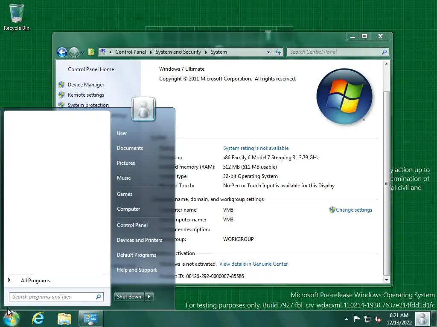This screenshot has width=437, height=327.
Task: Open System protection link
Action: 88,105
